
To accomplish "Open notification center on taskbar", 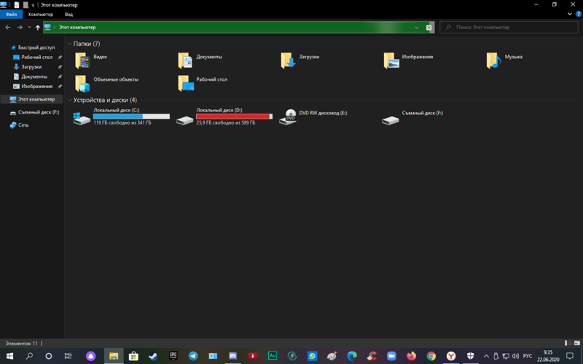I will click(570, 356).
